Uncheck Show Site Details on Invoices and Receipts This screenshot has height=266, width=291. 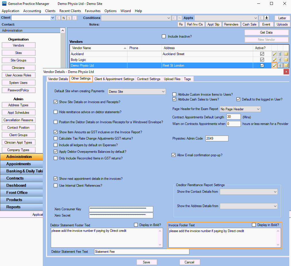pos(55,102)
